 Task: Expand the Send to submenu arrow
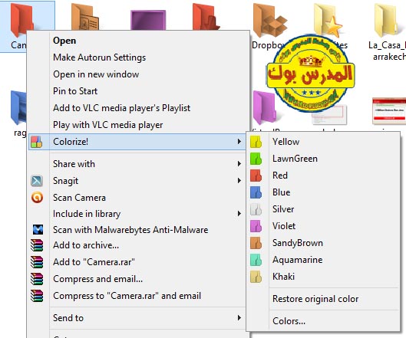click(239, 318)
